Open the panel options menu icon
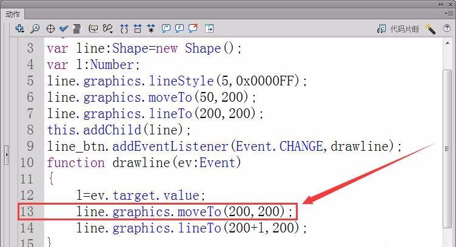The height and width of the screenshot is (247, 456). pos(448,13)
